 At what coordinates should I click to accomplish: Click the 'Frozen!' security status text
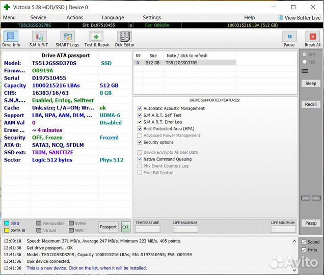(109, 137)
